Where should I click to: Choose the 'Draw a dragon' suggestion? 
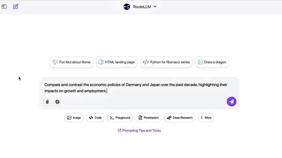pyautogui.click(x=212, y=62)
